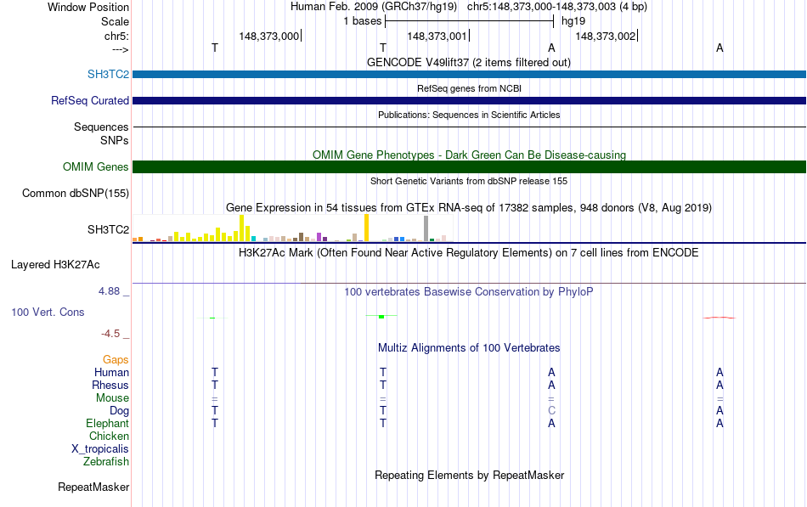Image resolution: width=807 pixels, height=507 pixels.
Task: Click the blue SH3TC2 GENCODE gene bar
Action: coord(469,74)
